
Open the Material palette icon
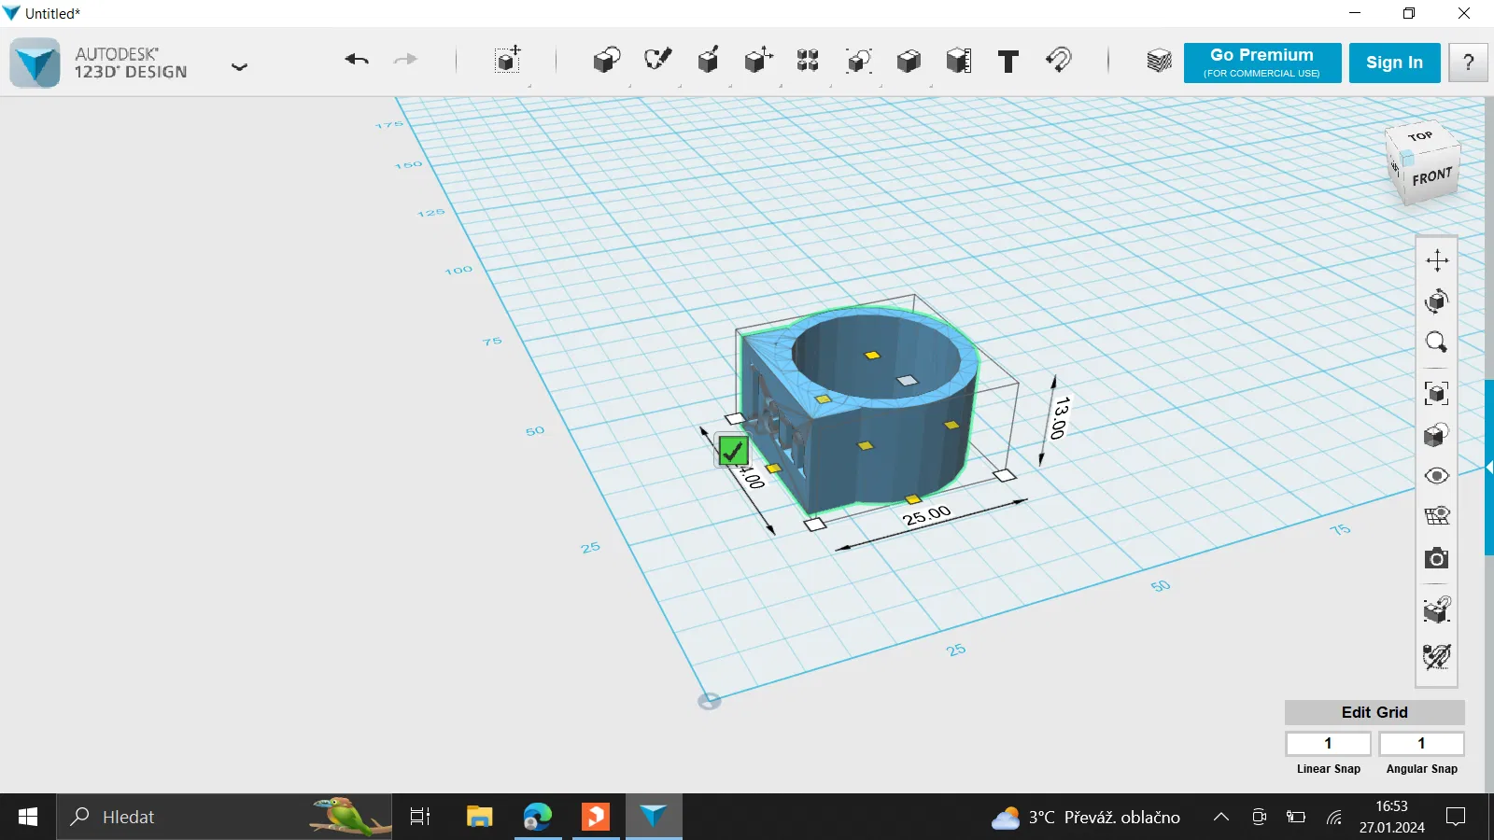tap(1159, 62)
